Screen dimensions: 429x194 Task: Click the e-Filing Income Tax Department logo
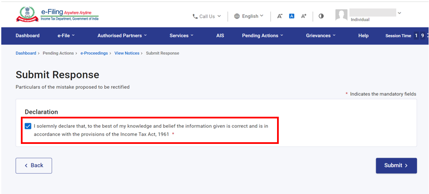[57, 14]
